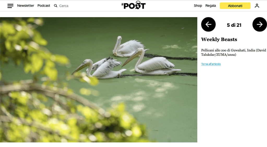Viewport: 267px width, 147px height.
Task: Click the yellow Abbonati button
Action: (x=235, y=6)
